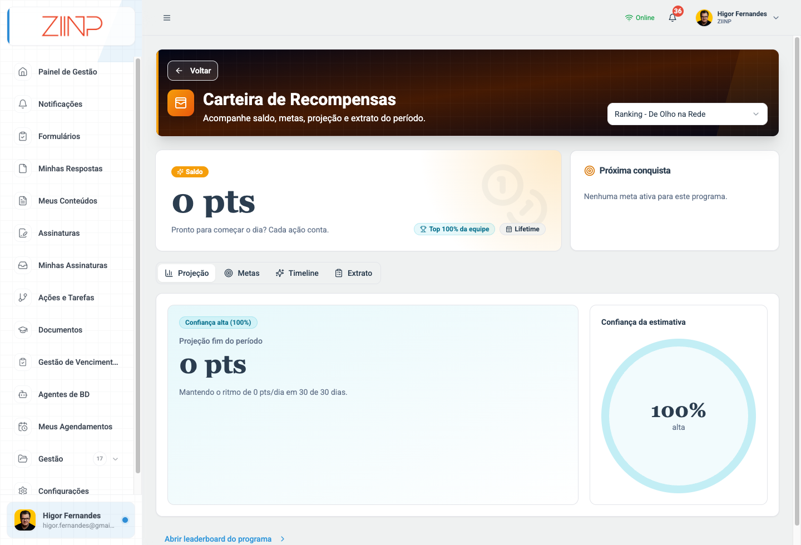
Task: Open the Ranking - De Olho na Rede dropdown
Action: 688,114
